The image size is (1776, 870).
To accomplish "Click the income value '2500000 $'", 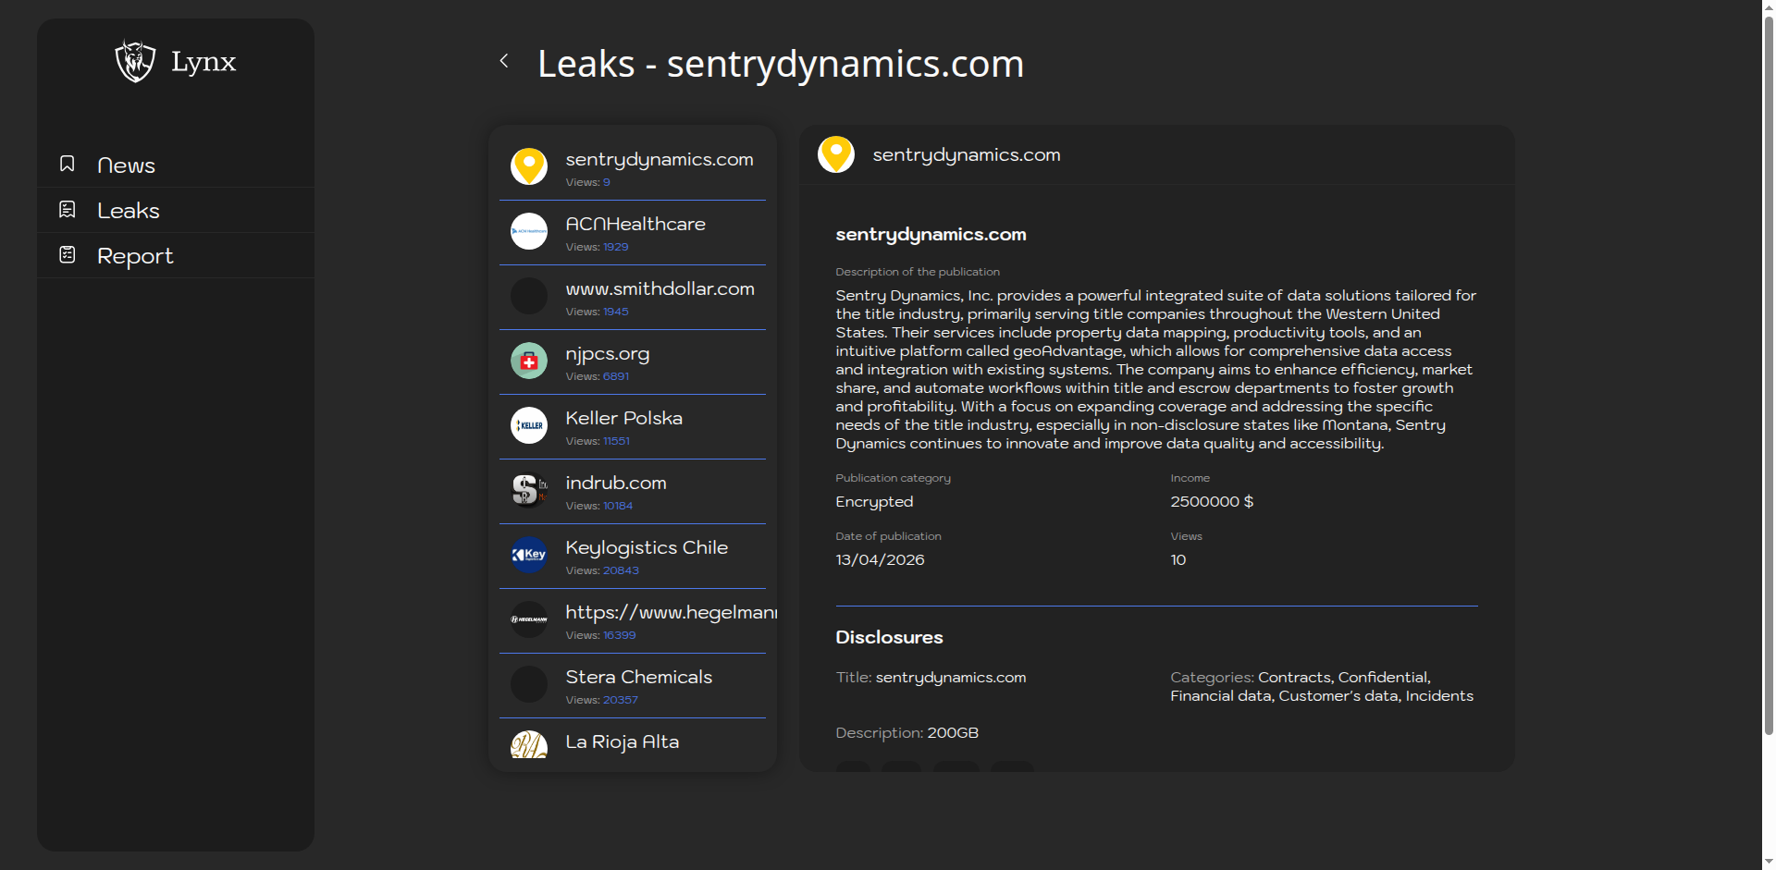I will pos(1212,501).
